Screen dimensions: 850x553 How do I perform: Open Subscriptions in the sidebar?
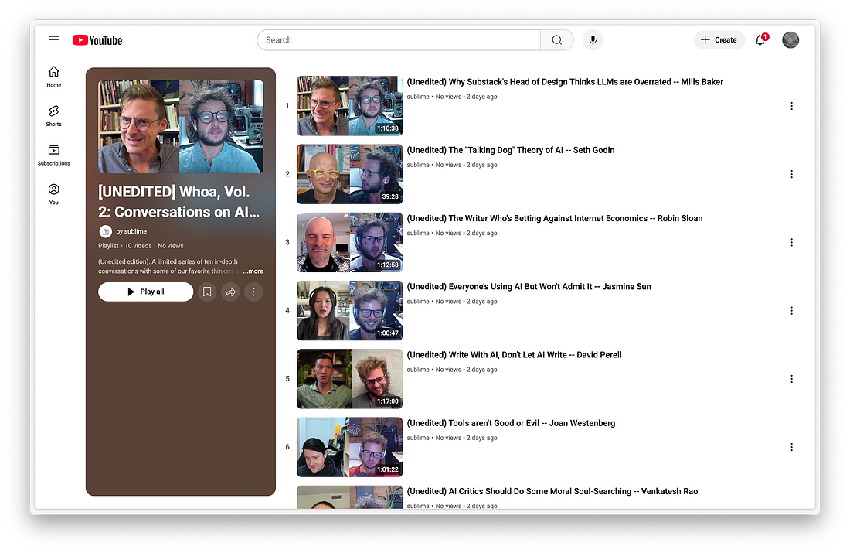pos(53,155)
